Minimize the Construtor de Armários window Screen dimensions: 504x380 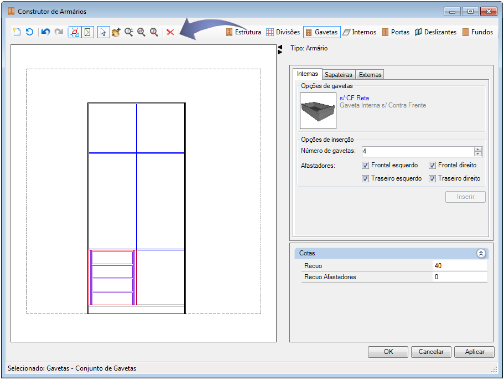coord(452,12)
